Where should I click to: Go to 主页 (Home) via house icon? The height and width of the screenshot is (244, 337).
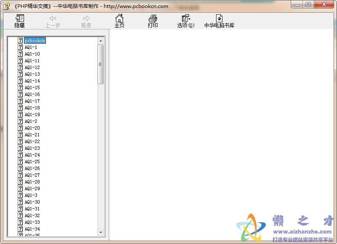coord(119,18)
